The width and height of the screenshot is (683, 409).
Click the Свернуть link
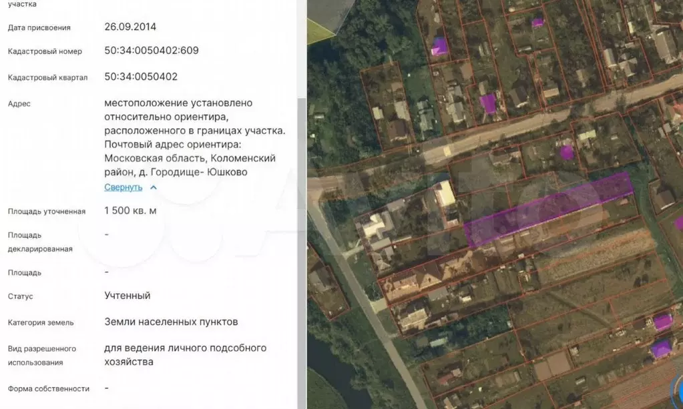point(124,187)
